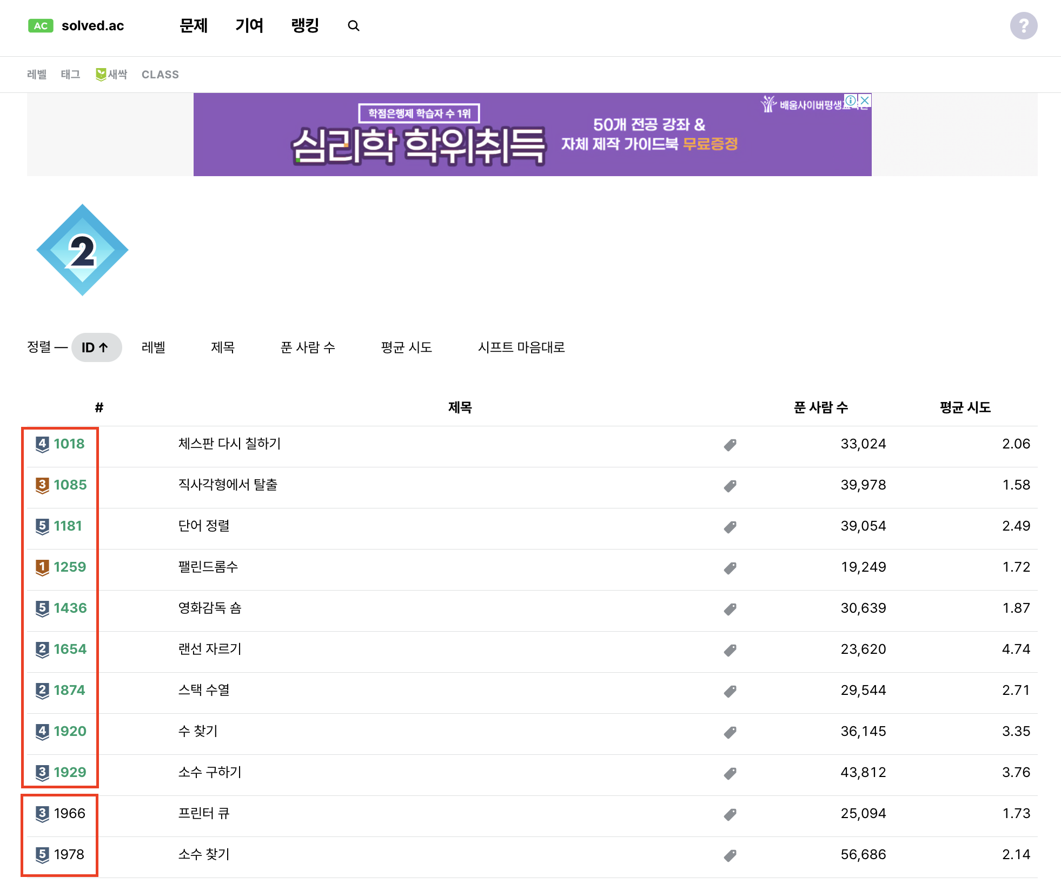Close the ad with X icon
Image resolution: width=1061 pixels, height=884 pixels.
pyautogui.click(x=865, y=101)
